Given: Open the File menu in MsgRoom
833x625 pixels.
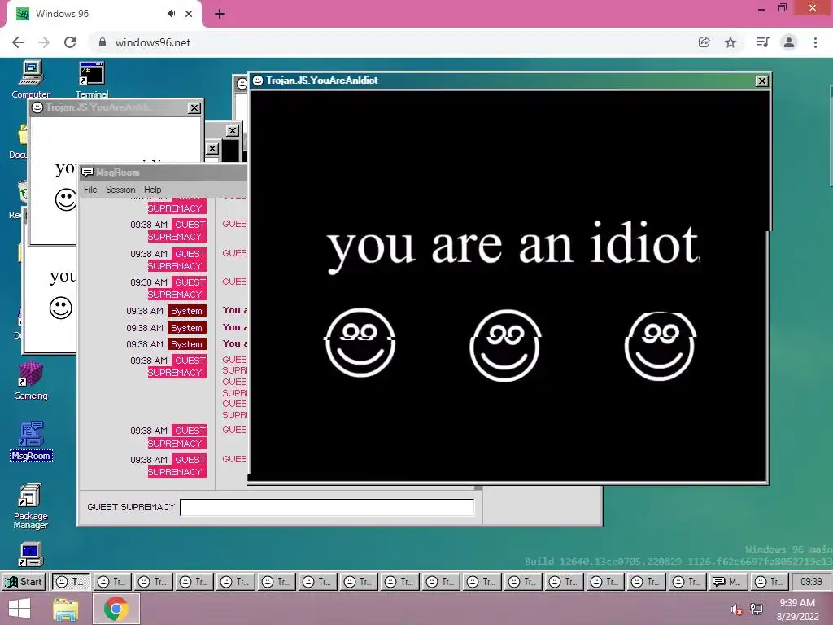Looking at the screenshot, I should [90, 190].
